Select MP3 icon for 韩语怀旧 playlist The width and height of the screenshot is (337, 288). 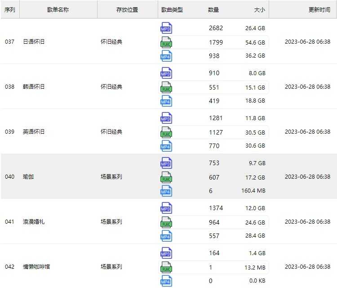[x=166, y=73]
